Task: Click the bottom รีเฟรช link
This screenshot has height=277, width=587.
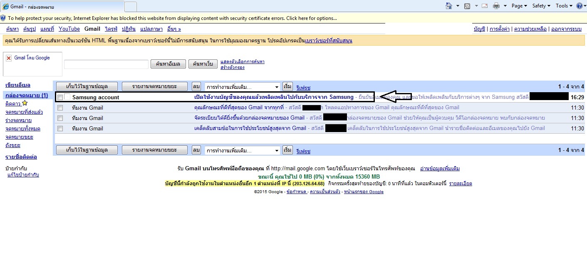Action: pyautogui.click(x=303, y=152)
